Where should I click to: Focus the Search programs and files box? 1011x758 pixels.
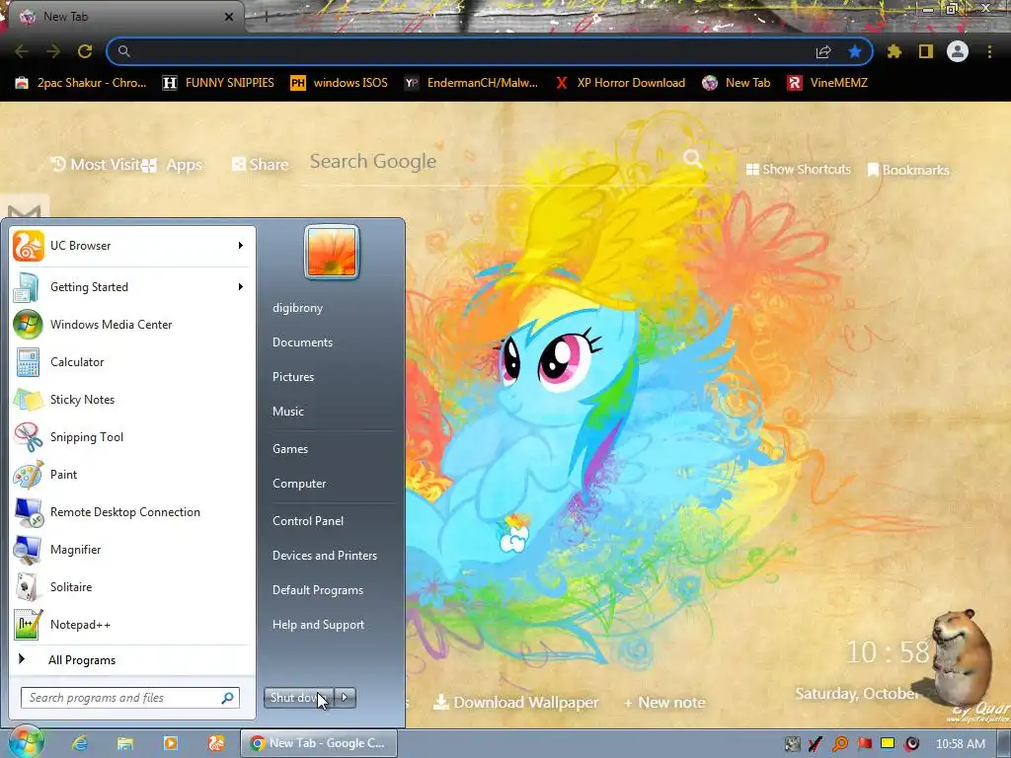click(x=130, y=698)
